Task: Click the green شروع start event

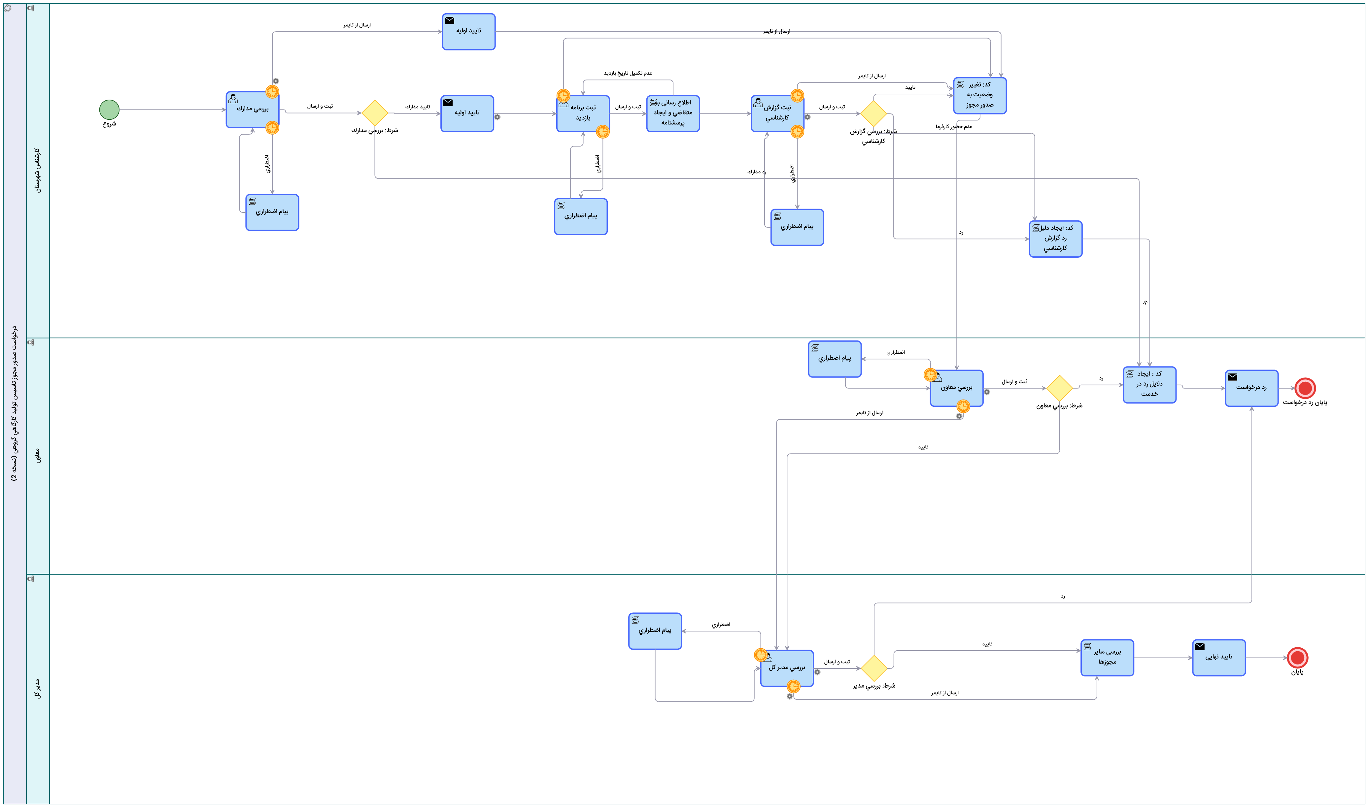Action: [109, 110]
